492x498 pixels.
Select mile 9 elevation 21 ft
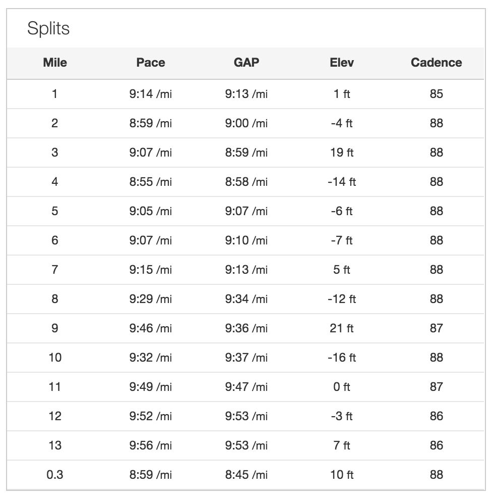tap(342, 328)
